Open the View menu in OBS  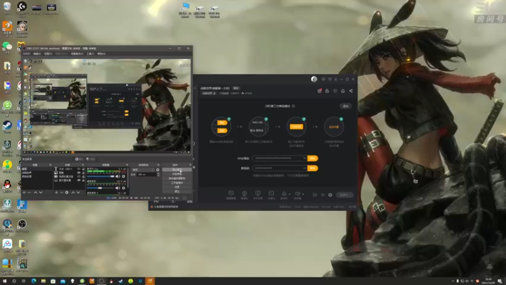pyautogui.click(x=48, y=54)
